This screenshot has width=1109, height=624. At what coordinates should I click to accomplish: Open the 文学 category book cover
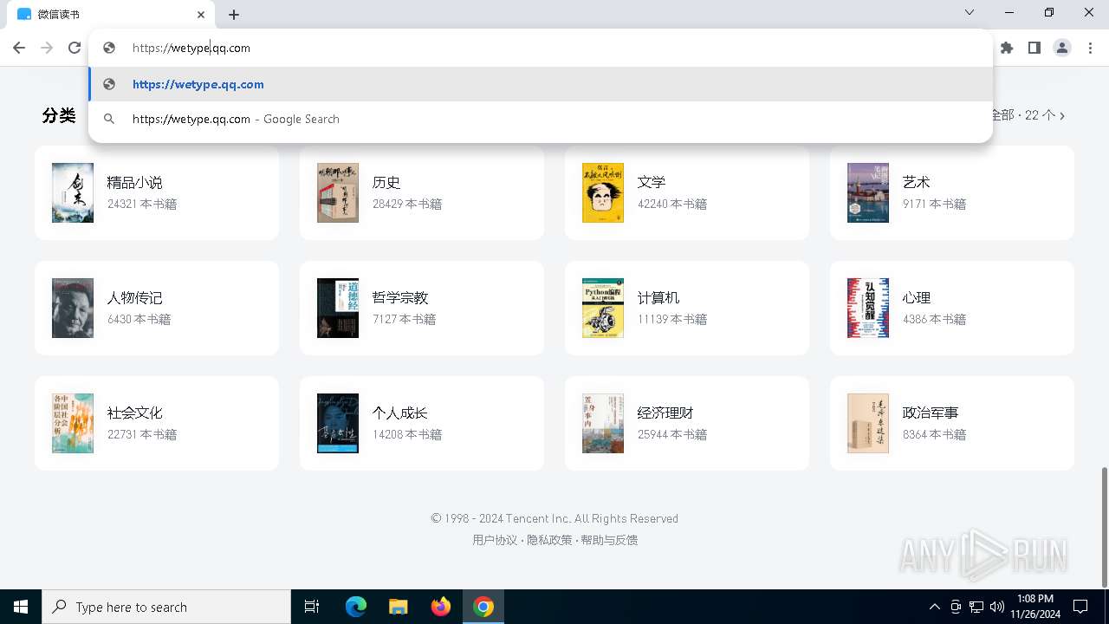point(603,192)
